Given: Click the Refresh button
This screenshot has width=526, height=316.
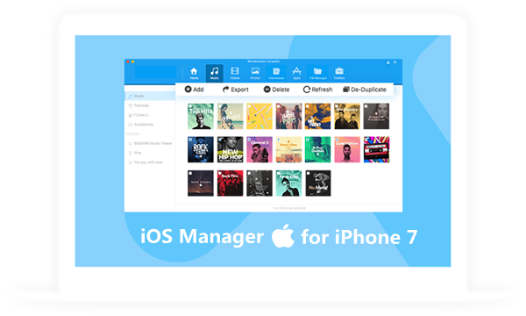Looking at the screenshot, I should [317, 90].
